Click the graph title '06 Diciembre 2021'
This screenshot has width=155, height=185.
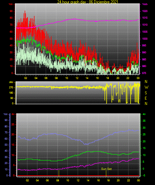click(103, 2)
